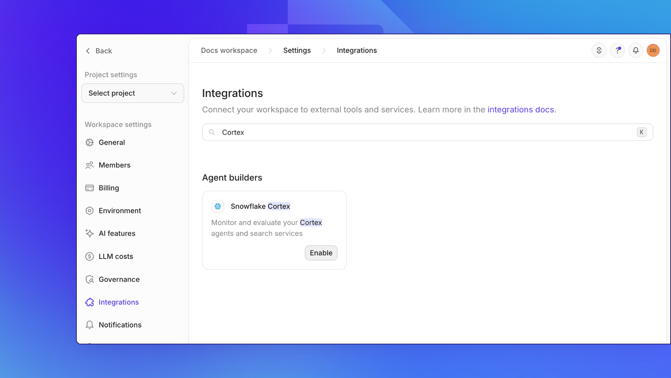
Task: Open AI features settings
Action: click(x=117, y=234)
